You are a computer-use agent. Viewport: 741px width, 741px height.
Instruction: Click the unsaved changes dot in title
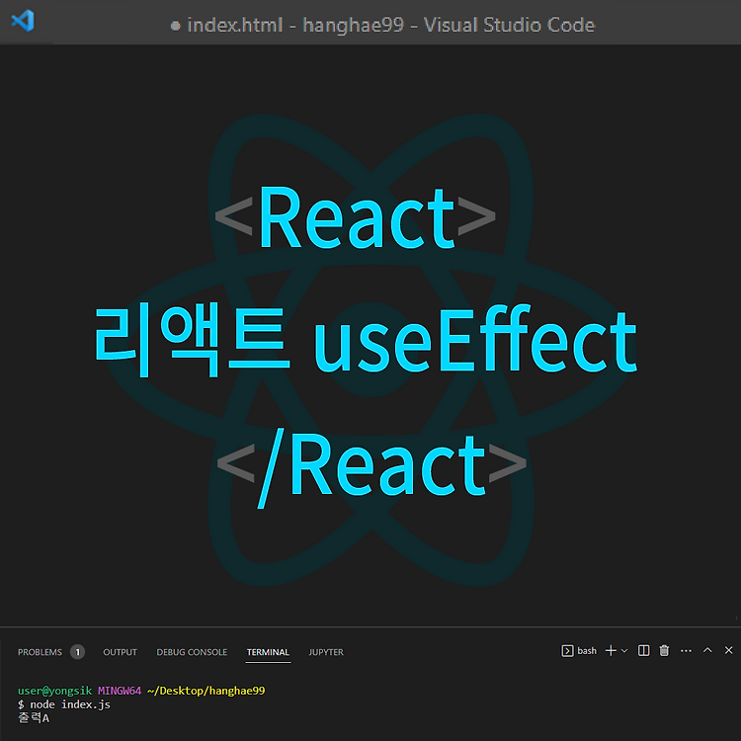(175, 26)
